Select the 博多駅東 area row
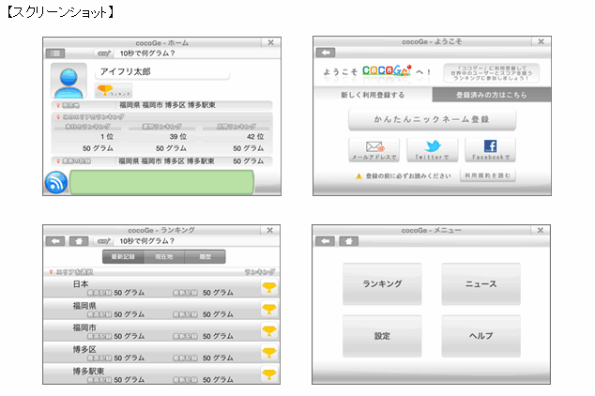This screenshot has height=396, width=595. [161, 374]
